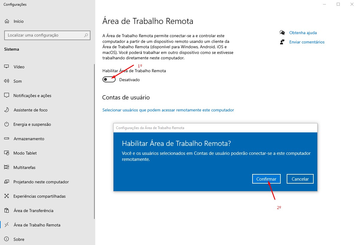358x245 pixels.
Task: Click the Área de Trabalho Remota sidebar icon
Action: (x=7, y=225)
